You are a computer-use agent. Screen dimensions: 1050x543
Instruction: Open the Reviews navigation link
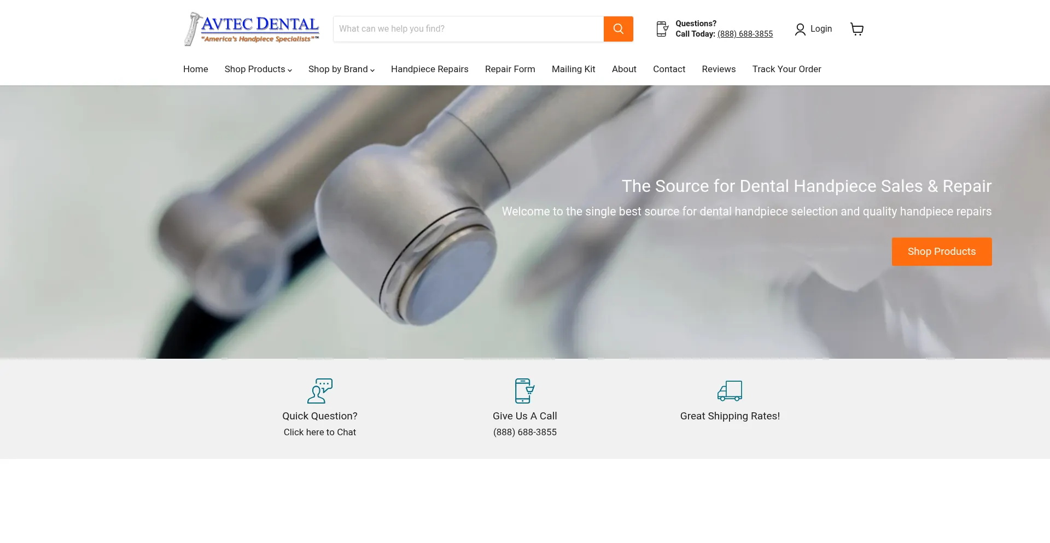click(x=719, y=69)
